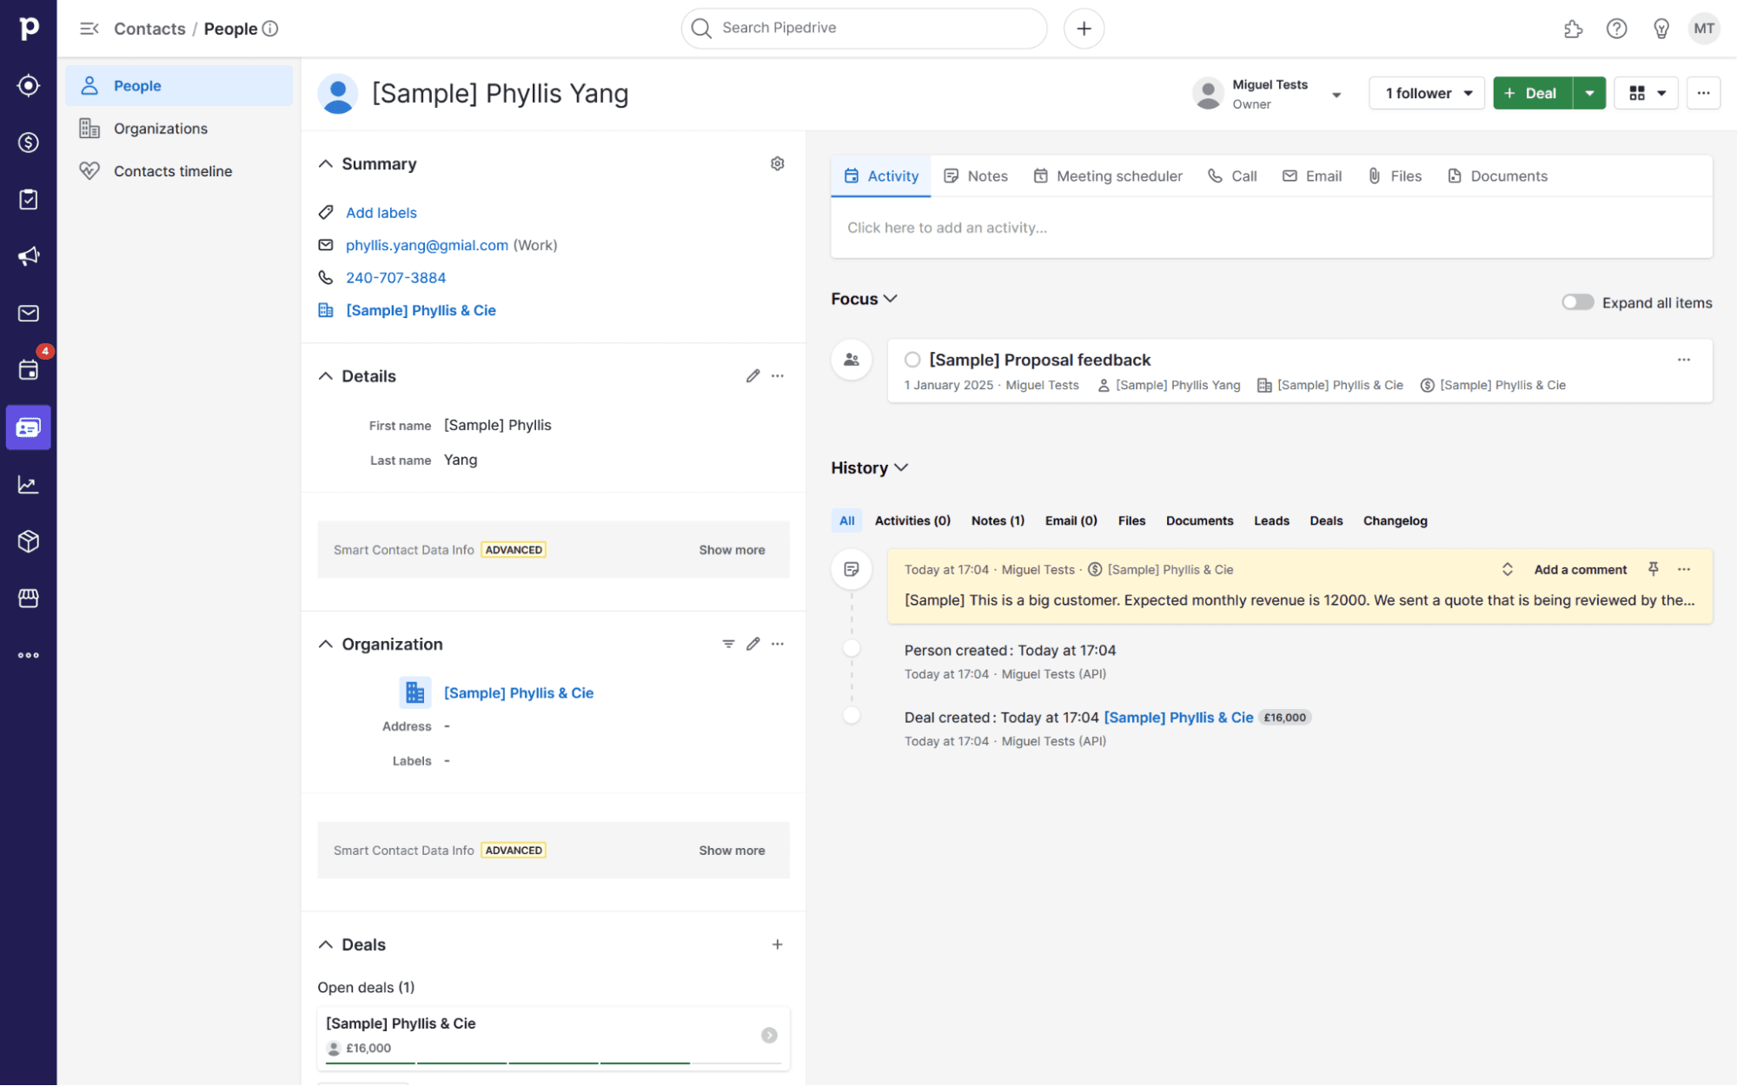Open Campaigns megaphone icon in sidebar
This screenshot has height=1086, width=1737.
29,256
